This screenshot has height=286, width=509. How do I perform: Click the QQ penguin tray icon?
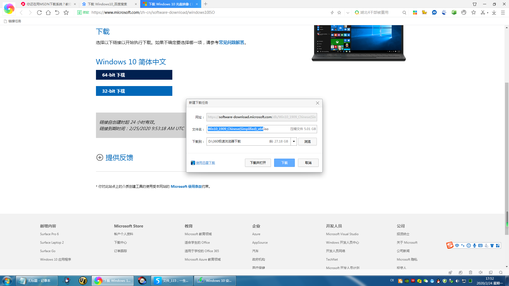[438, 281]
